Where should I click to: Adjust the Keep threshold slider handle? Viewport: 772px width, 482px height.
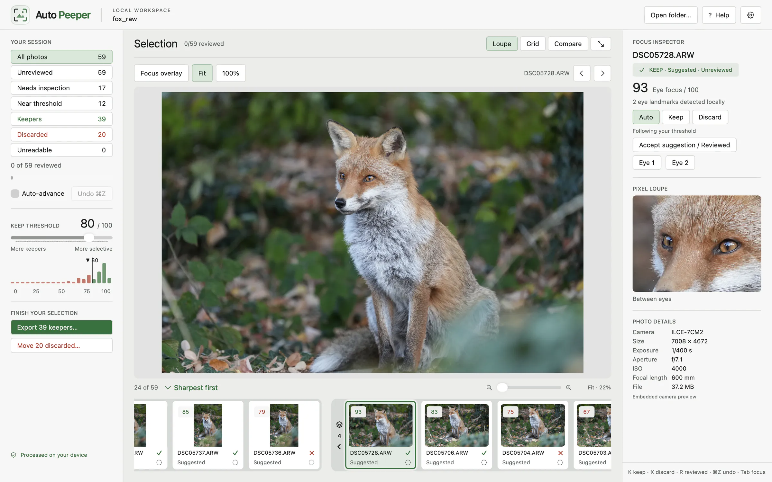pyautogui.click(x=89, y=238)
